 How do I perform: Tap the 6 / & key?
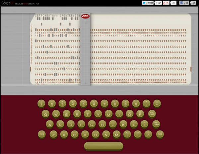coord(94,104)
